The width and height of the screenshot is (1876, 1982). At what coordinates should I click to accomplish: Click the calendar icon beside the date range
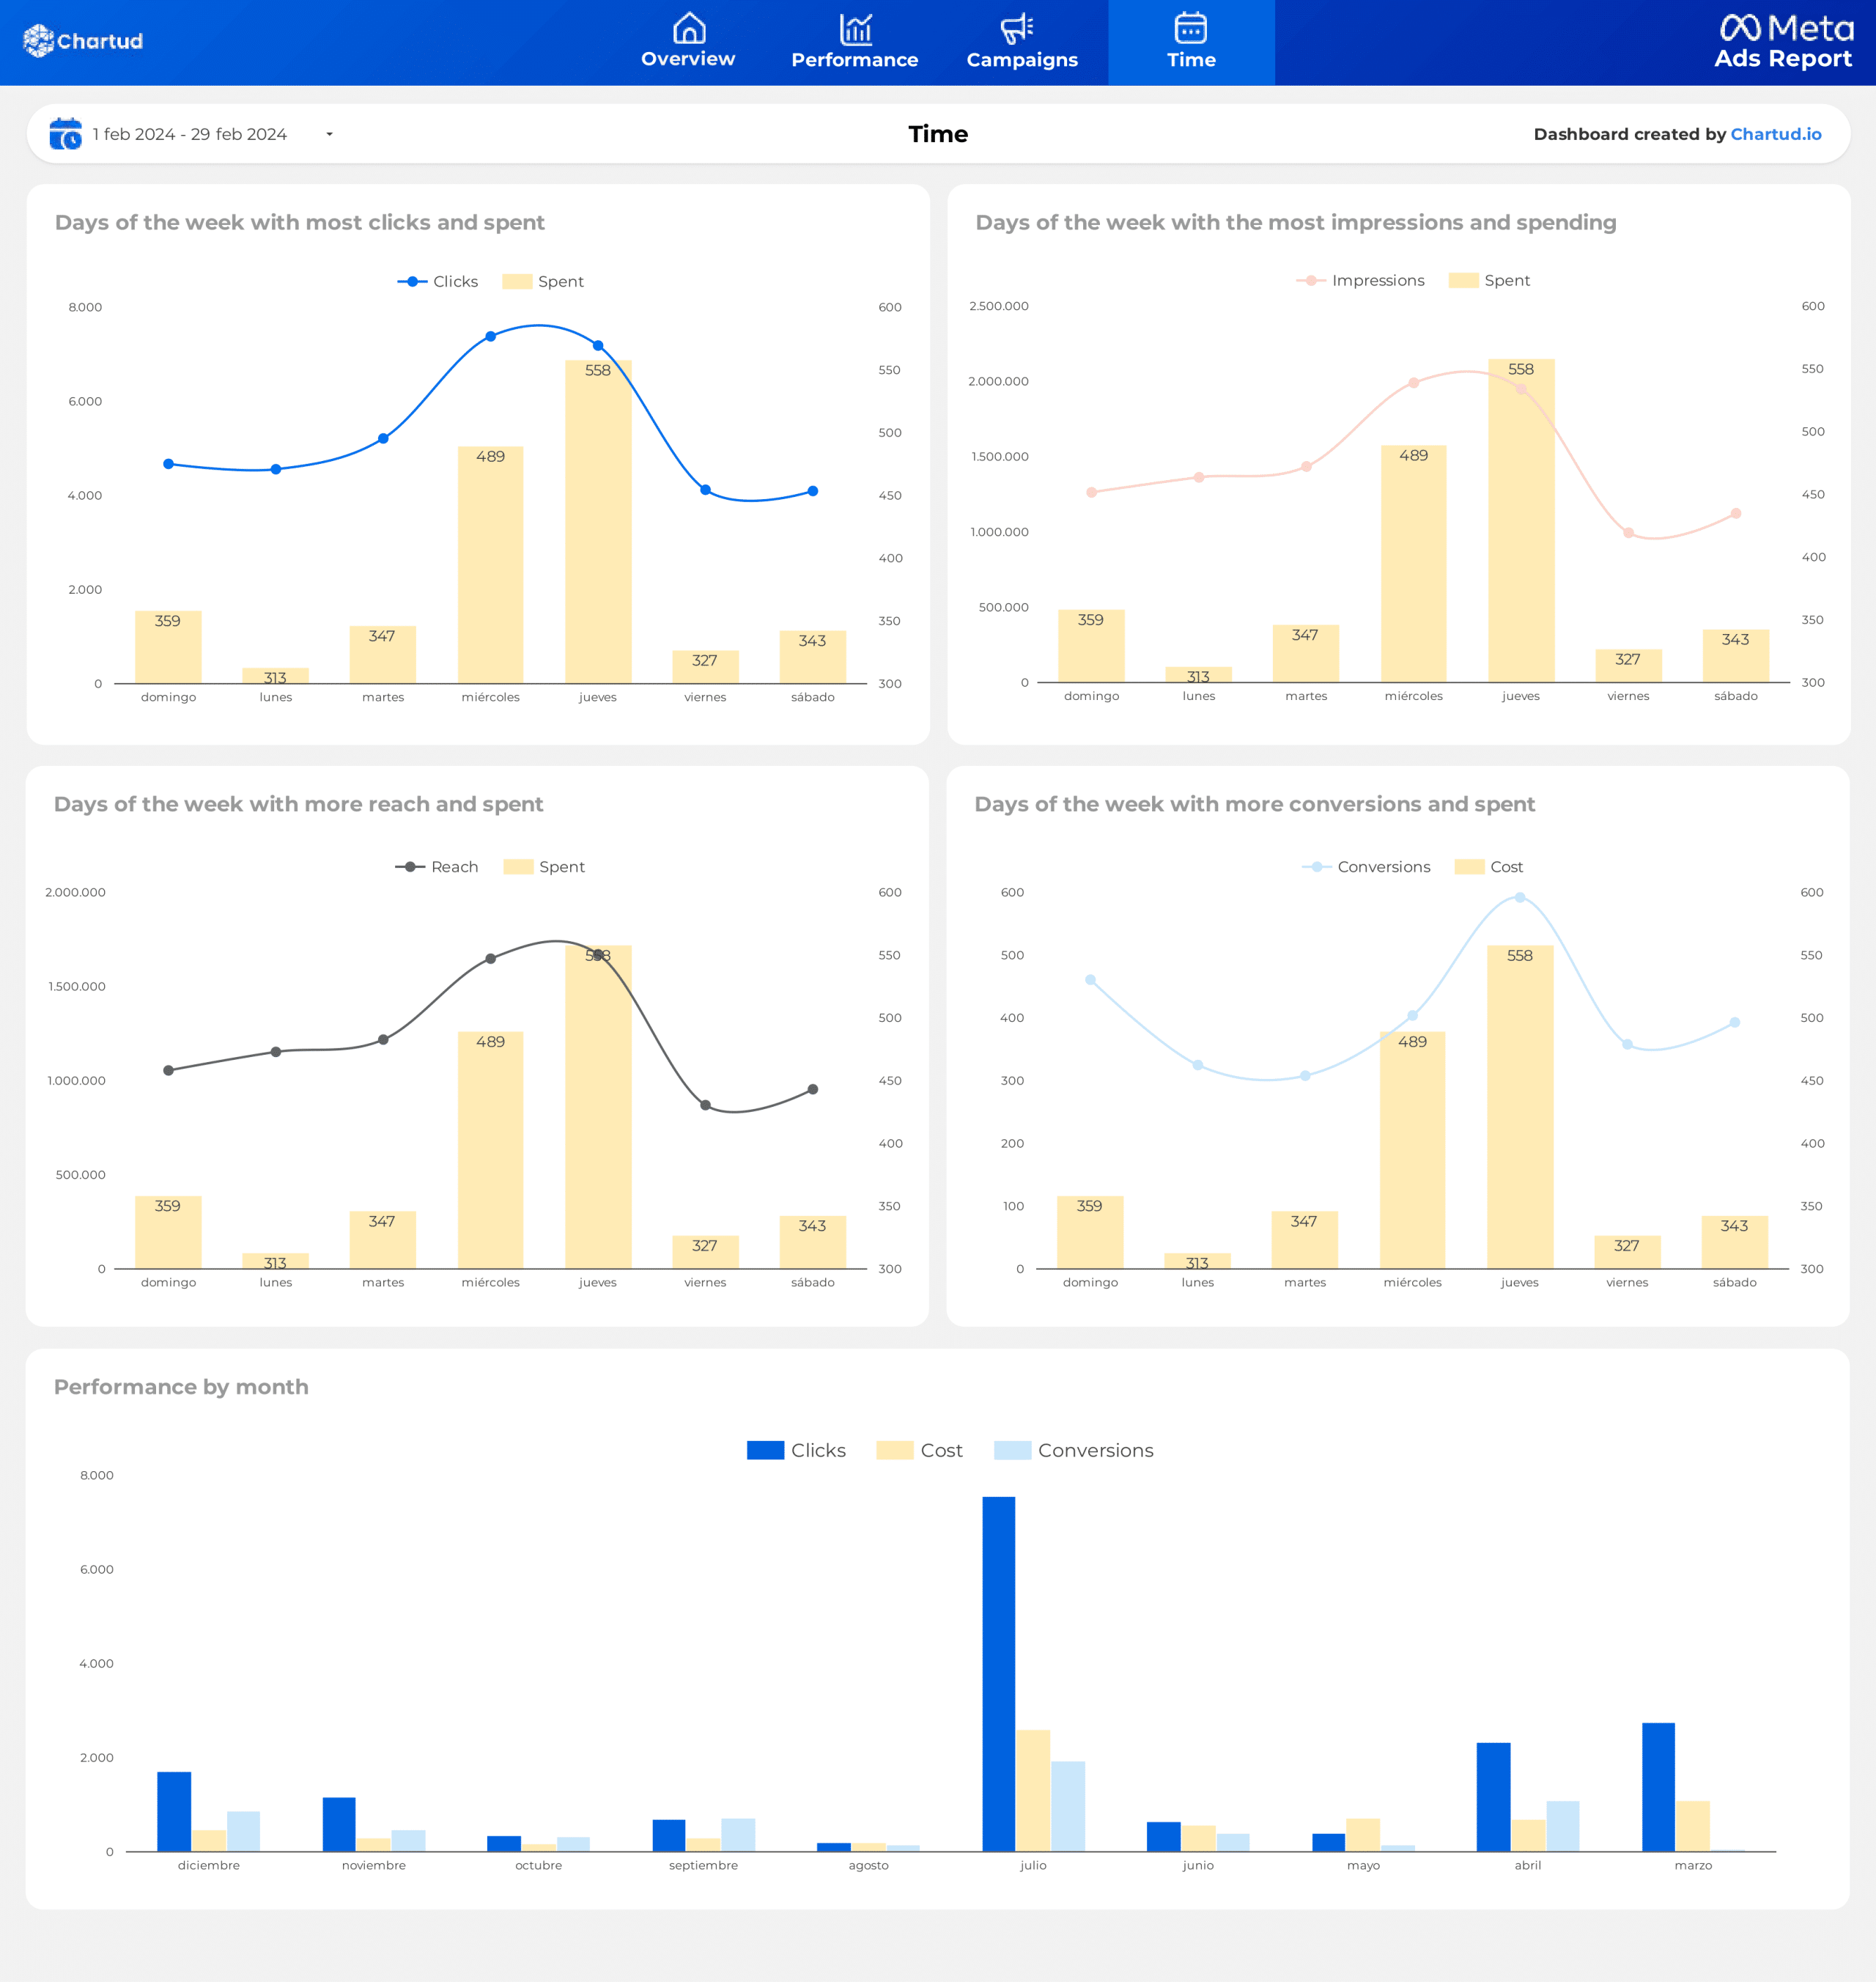point(65,134)
